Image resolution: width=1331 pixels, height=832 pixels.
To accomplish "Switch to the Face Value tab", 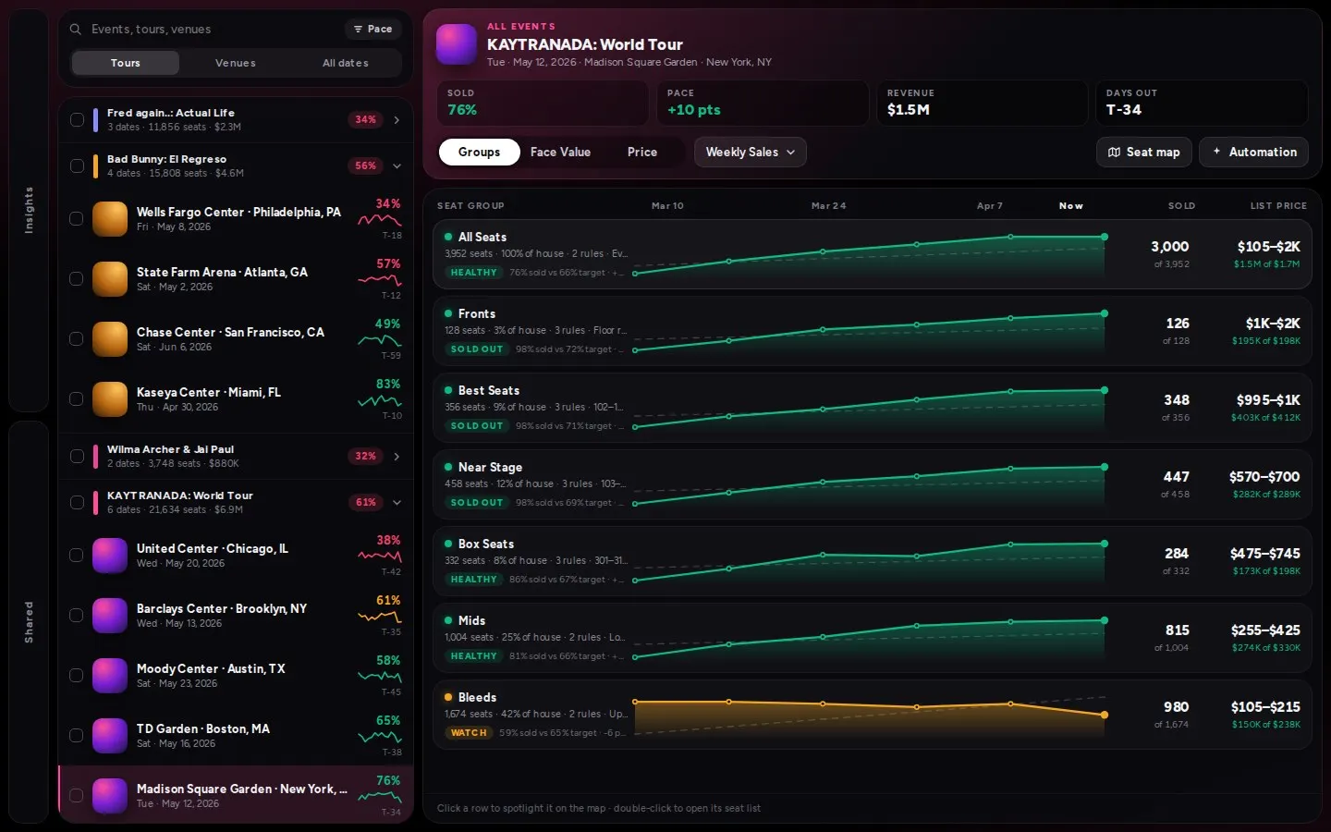I will [x=560, y=152].
